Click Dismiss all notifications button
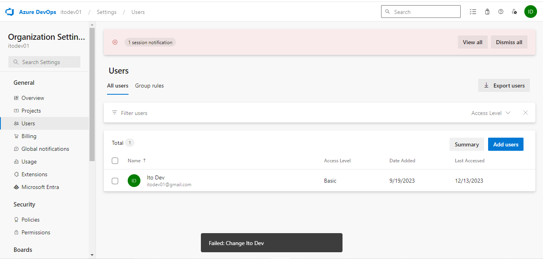 point(509,42)
